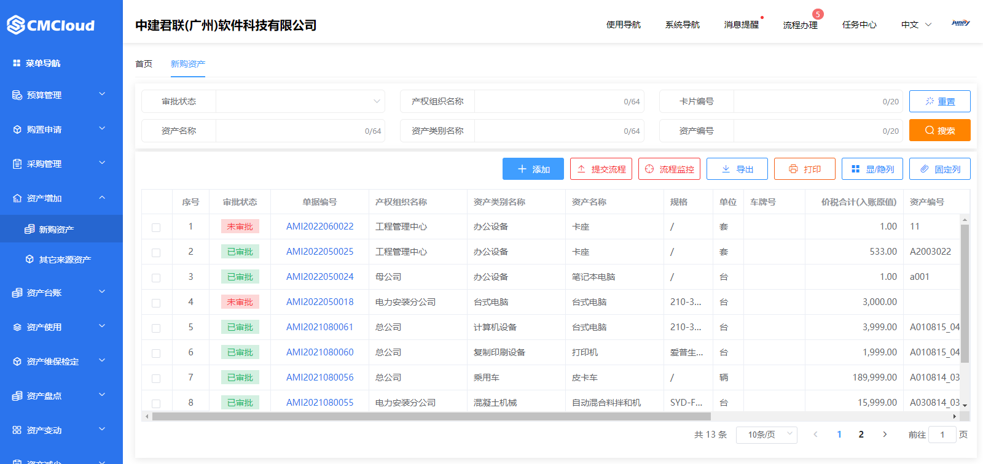
Task: Select row checkbox for AMI2021080061
Action: pyautogui.click(x=156, y=328)
